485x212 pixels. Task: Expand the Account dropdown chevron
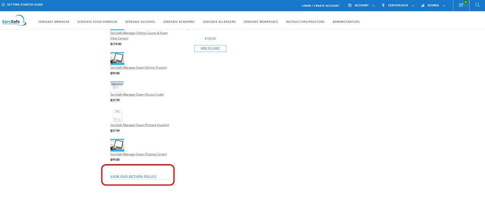coord(374,6)
